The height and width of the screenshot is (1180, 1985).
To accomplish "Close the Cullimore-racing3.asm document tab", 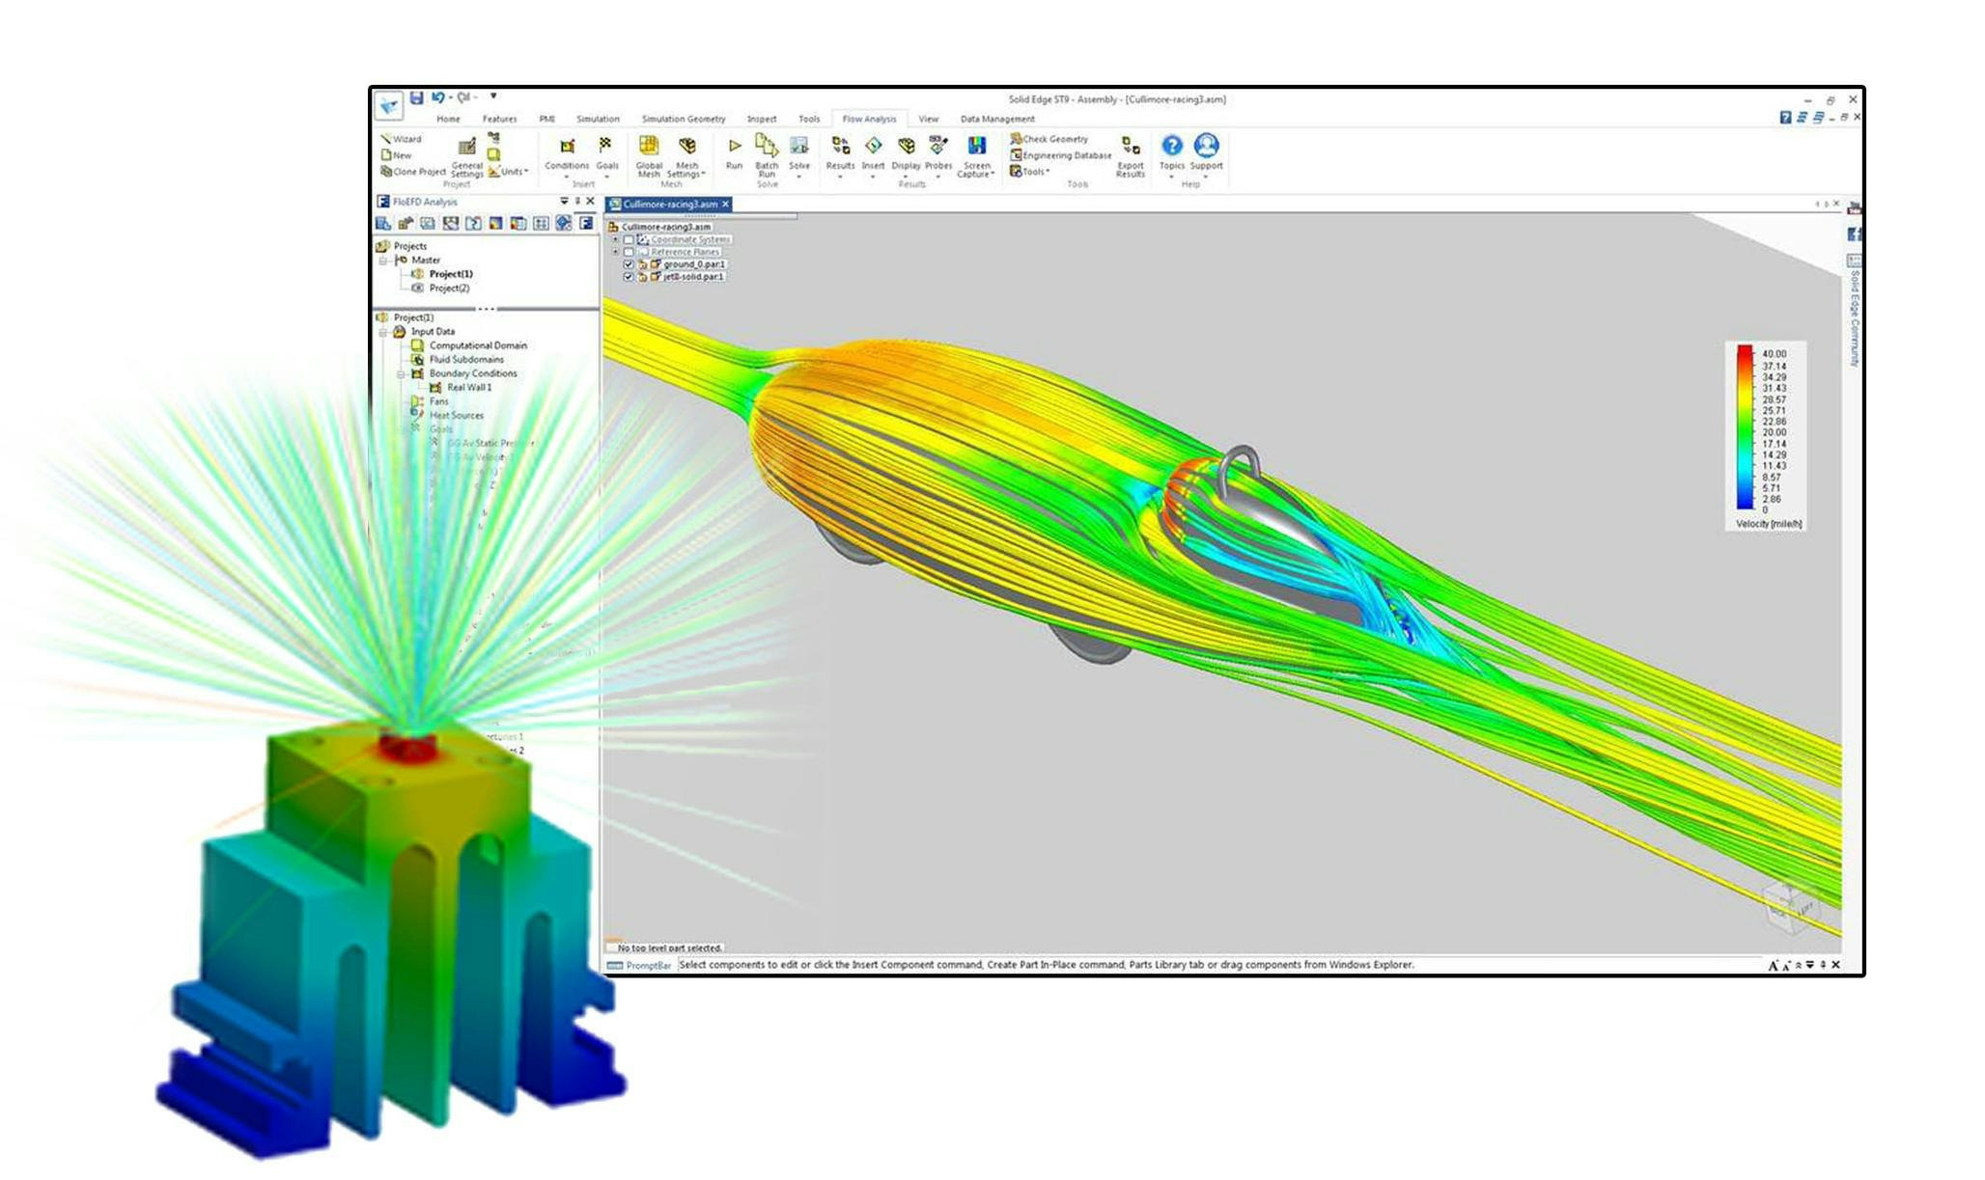I will pyautogui.click(x=726, y=205).
